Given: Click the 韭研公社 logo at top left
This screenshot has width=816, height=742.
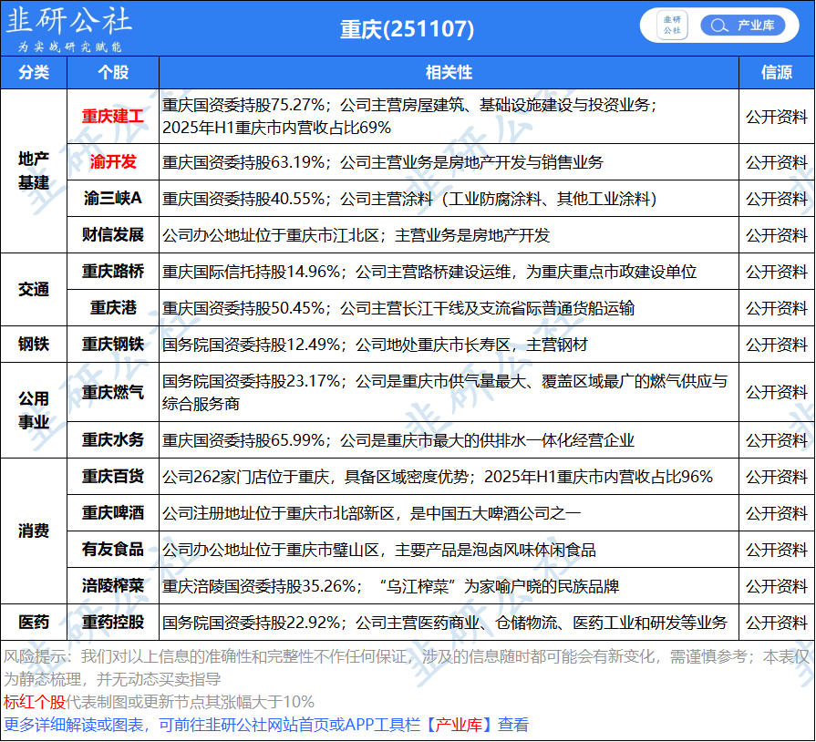Looking at the screenshot, I should tap(68, 27).
